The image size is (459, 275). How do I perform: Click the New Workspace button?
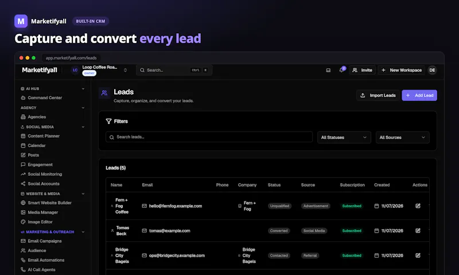click(x=401, y=70)
